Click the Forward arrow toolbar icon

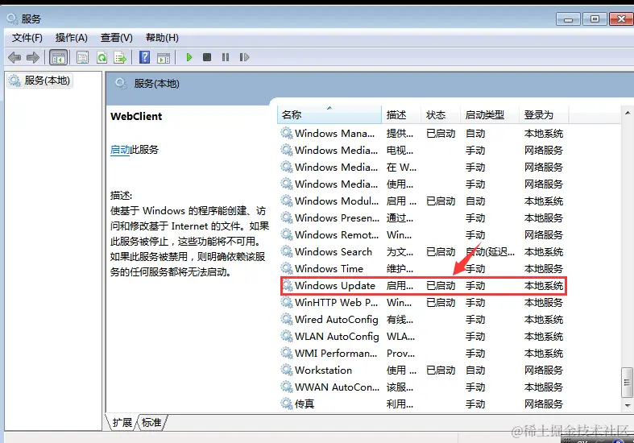coord(33,57)
